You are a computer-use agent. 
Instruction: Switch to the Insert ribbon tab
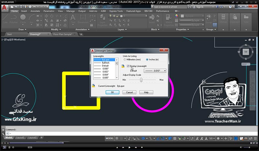click(24, 11)
